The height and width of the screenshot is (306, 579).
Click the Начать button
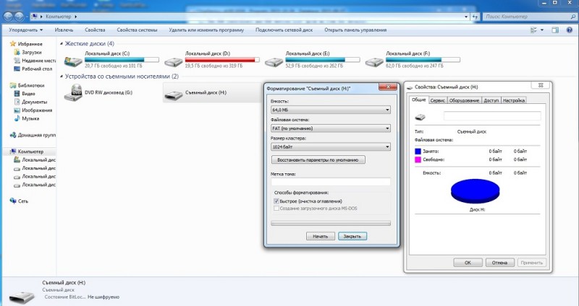[x=320, y=237]
